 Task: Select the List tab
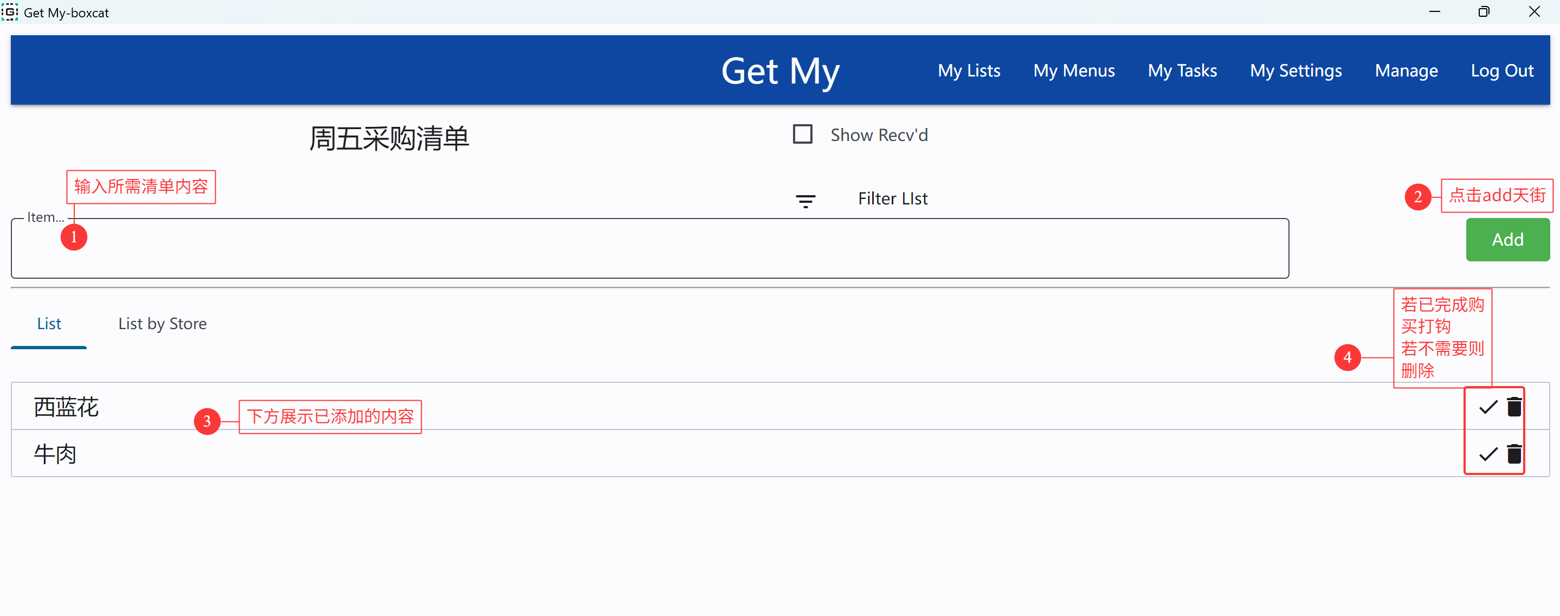pyautogui.click(x=49, y=323)
